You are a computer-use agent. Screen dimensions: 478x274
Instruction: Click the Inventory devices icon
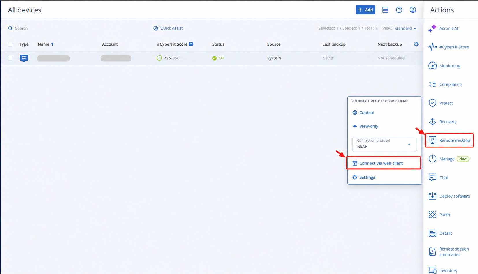[432, 270]
